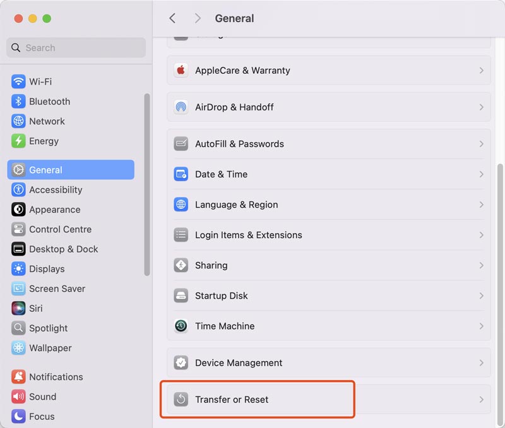The image size is (505, 428).
Task: Click the green Energy bolt icon
Action: click(x=18, y=141)
